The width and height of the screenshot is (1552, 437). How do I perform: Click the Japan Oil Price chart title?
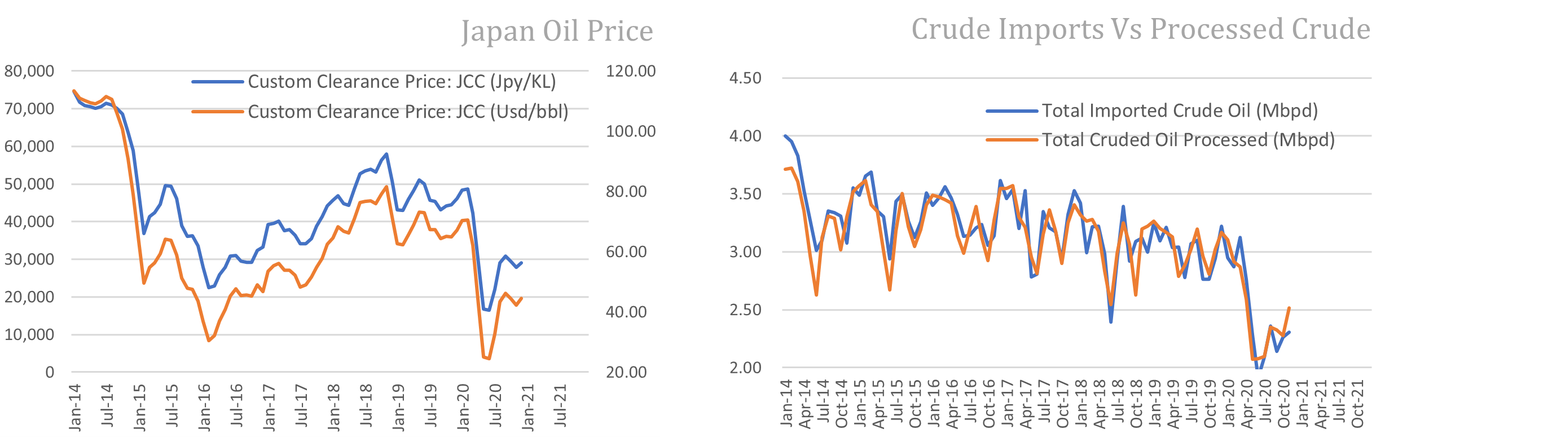pyautogui.click(x=557, y=32)
